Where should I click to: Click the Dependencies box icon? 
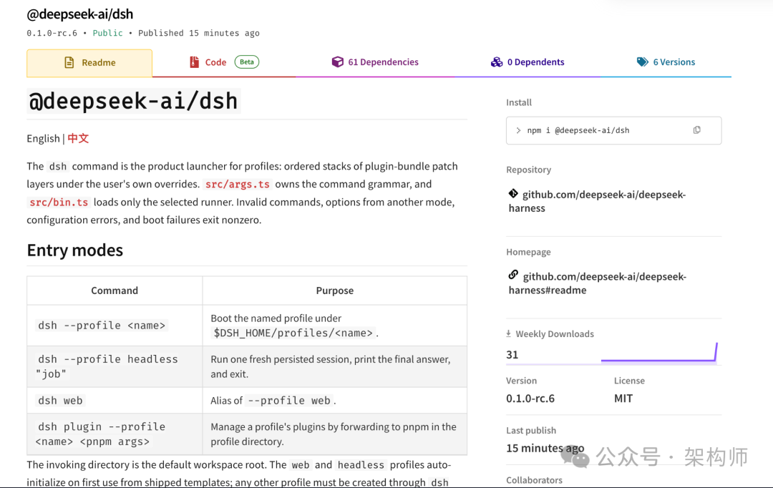tap(337, 62)
